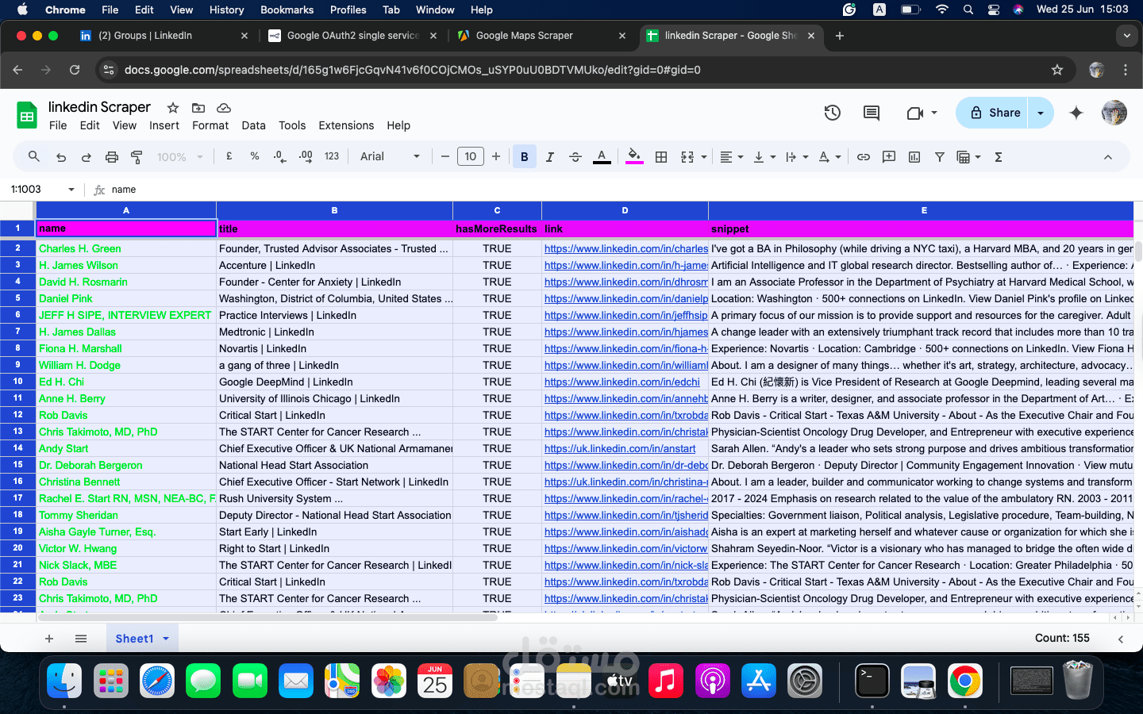Viewport: 1143px width, 714px height.
Task: View cloud document status icon
Action: (x=224, y=108)
